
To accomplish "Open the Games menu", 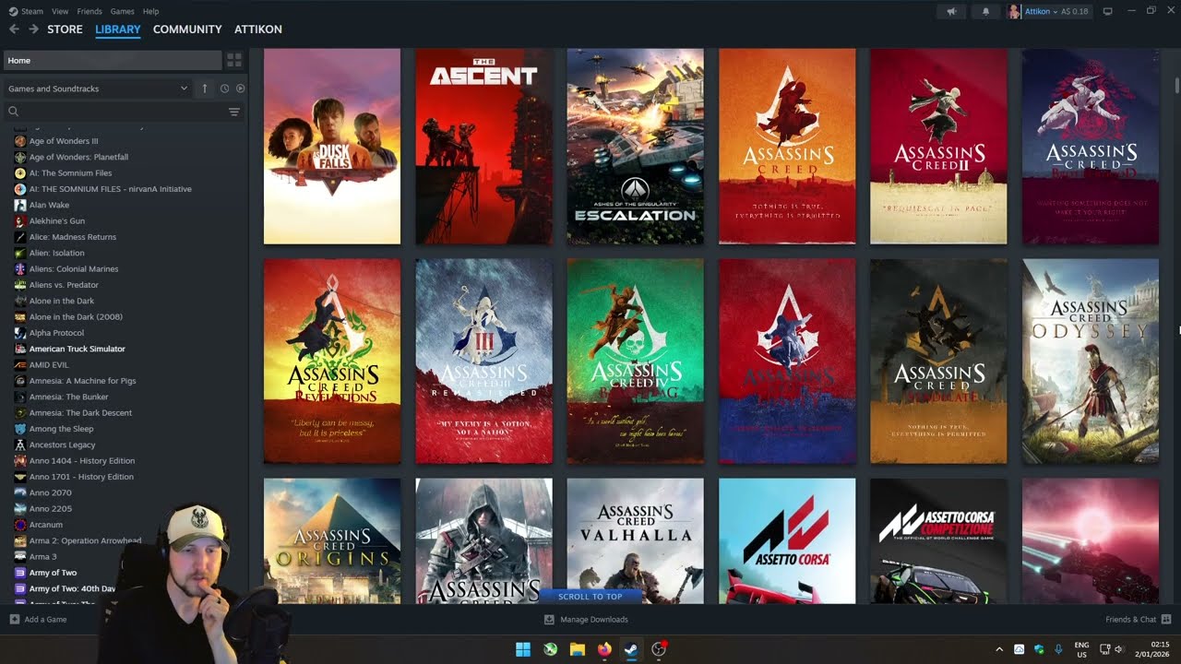I will [x=122, y=11].
